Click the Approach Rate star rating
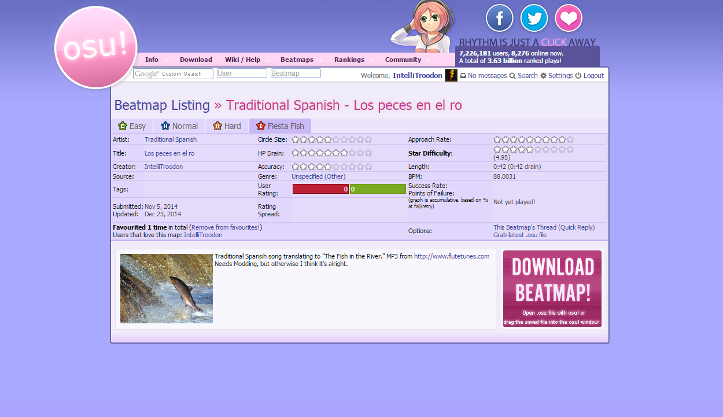 coord(533,139)
